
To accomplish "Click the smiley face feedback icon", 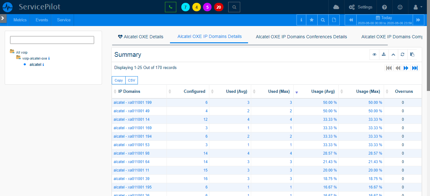I will coord(400,7).
